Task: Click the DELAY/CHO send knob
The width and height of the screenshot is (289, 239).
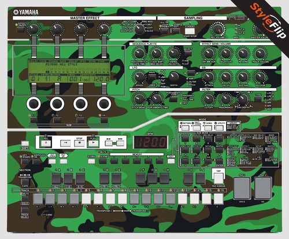Action: click(x=225, y=53)
